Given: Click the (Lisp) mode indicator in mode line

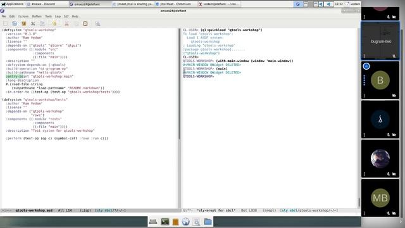Looking at the screenshot, I should click(x=85, y=210).
